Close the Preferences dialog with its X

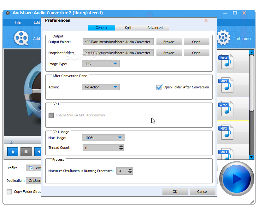coord(206,20)
